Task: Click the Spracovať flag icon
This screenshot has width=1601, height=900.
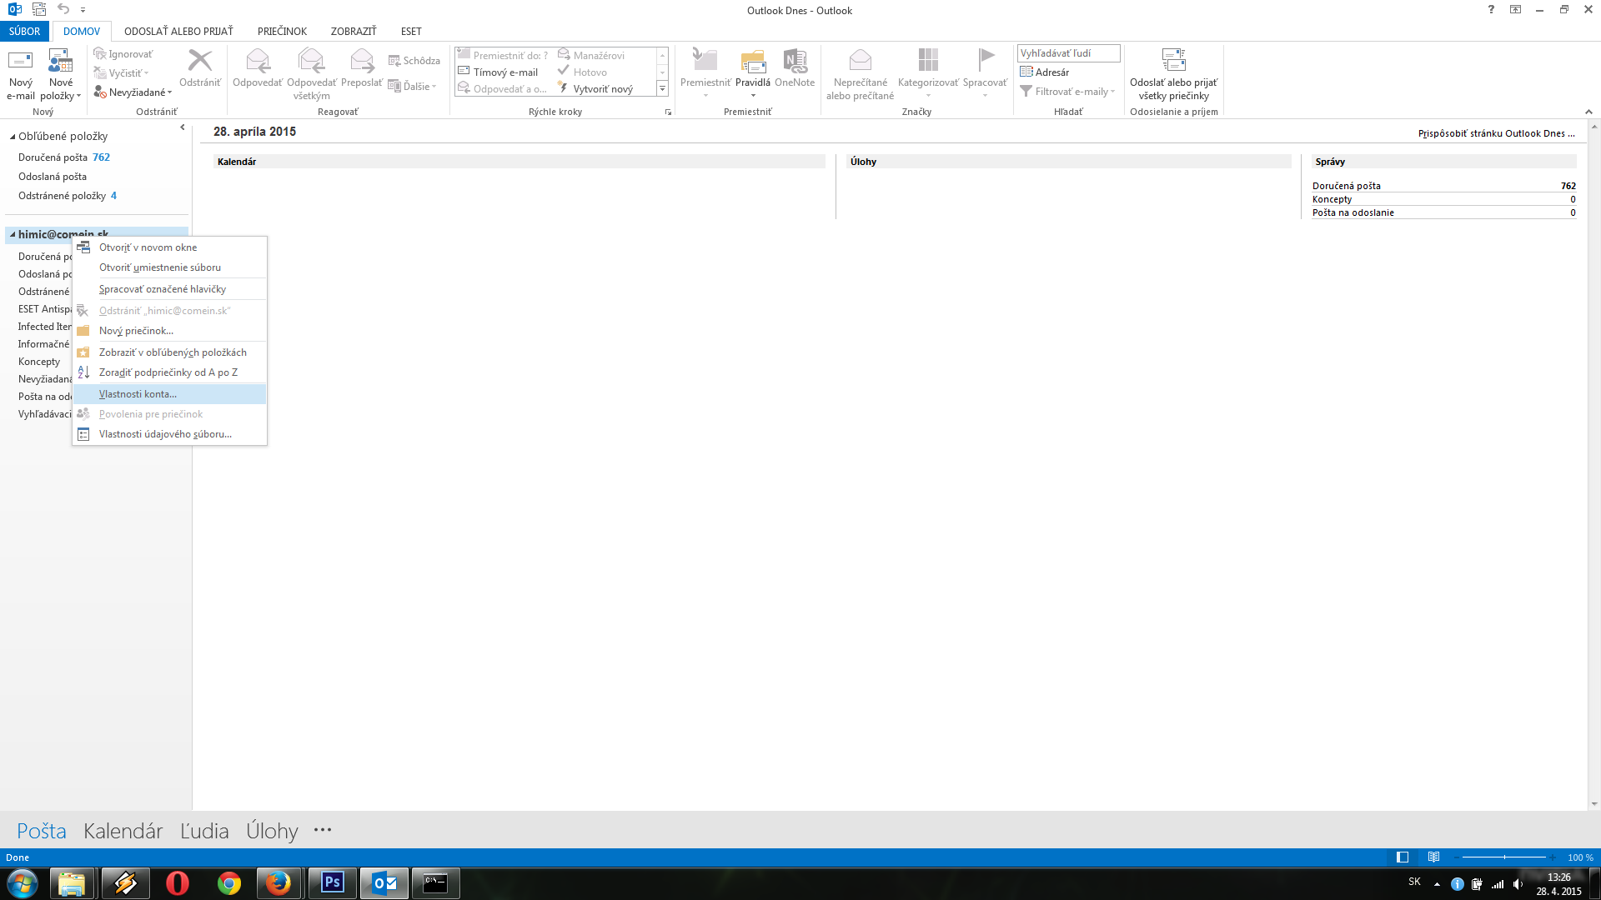Action: click(986, 61)
